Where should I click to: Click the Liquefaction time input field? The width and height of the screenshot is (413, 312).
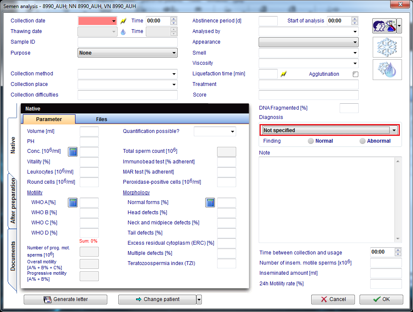[x=268, y=74]
